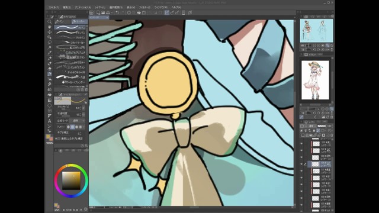Click the Redo arrow in the toolbar
The height and width of the screenshot is (213, 379).
pos(123,12)
